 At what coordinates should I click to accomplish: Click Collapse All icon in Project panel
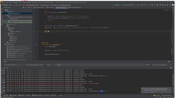coord(26,8)
